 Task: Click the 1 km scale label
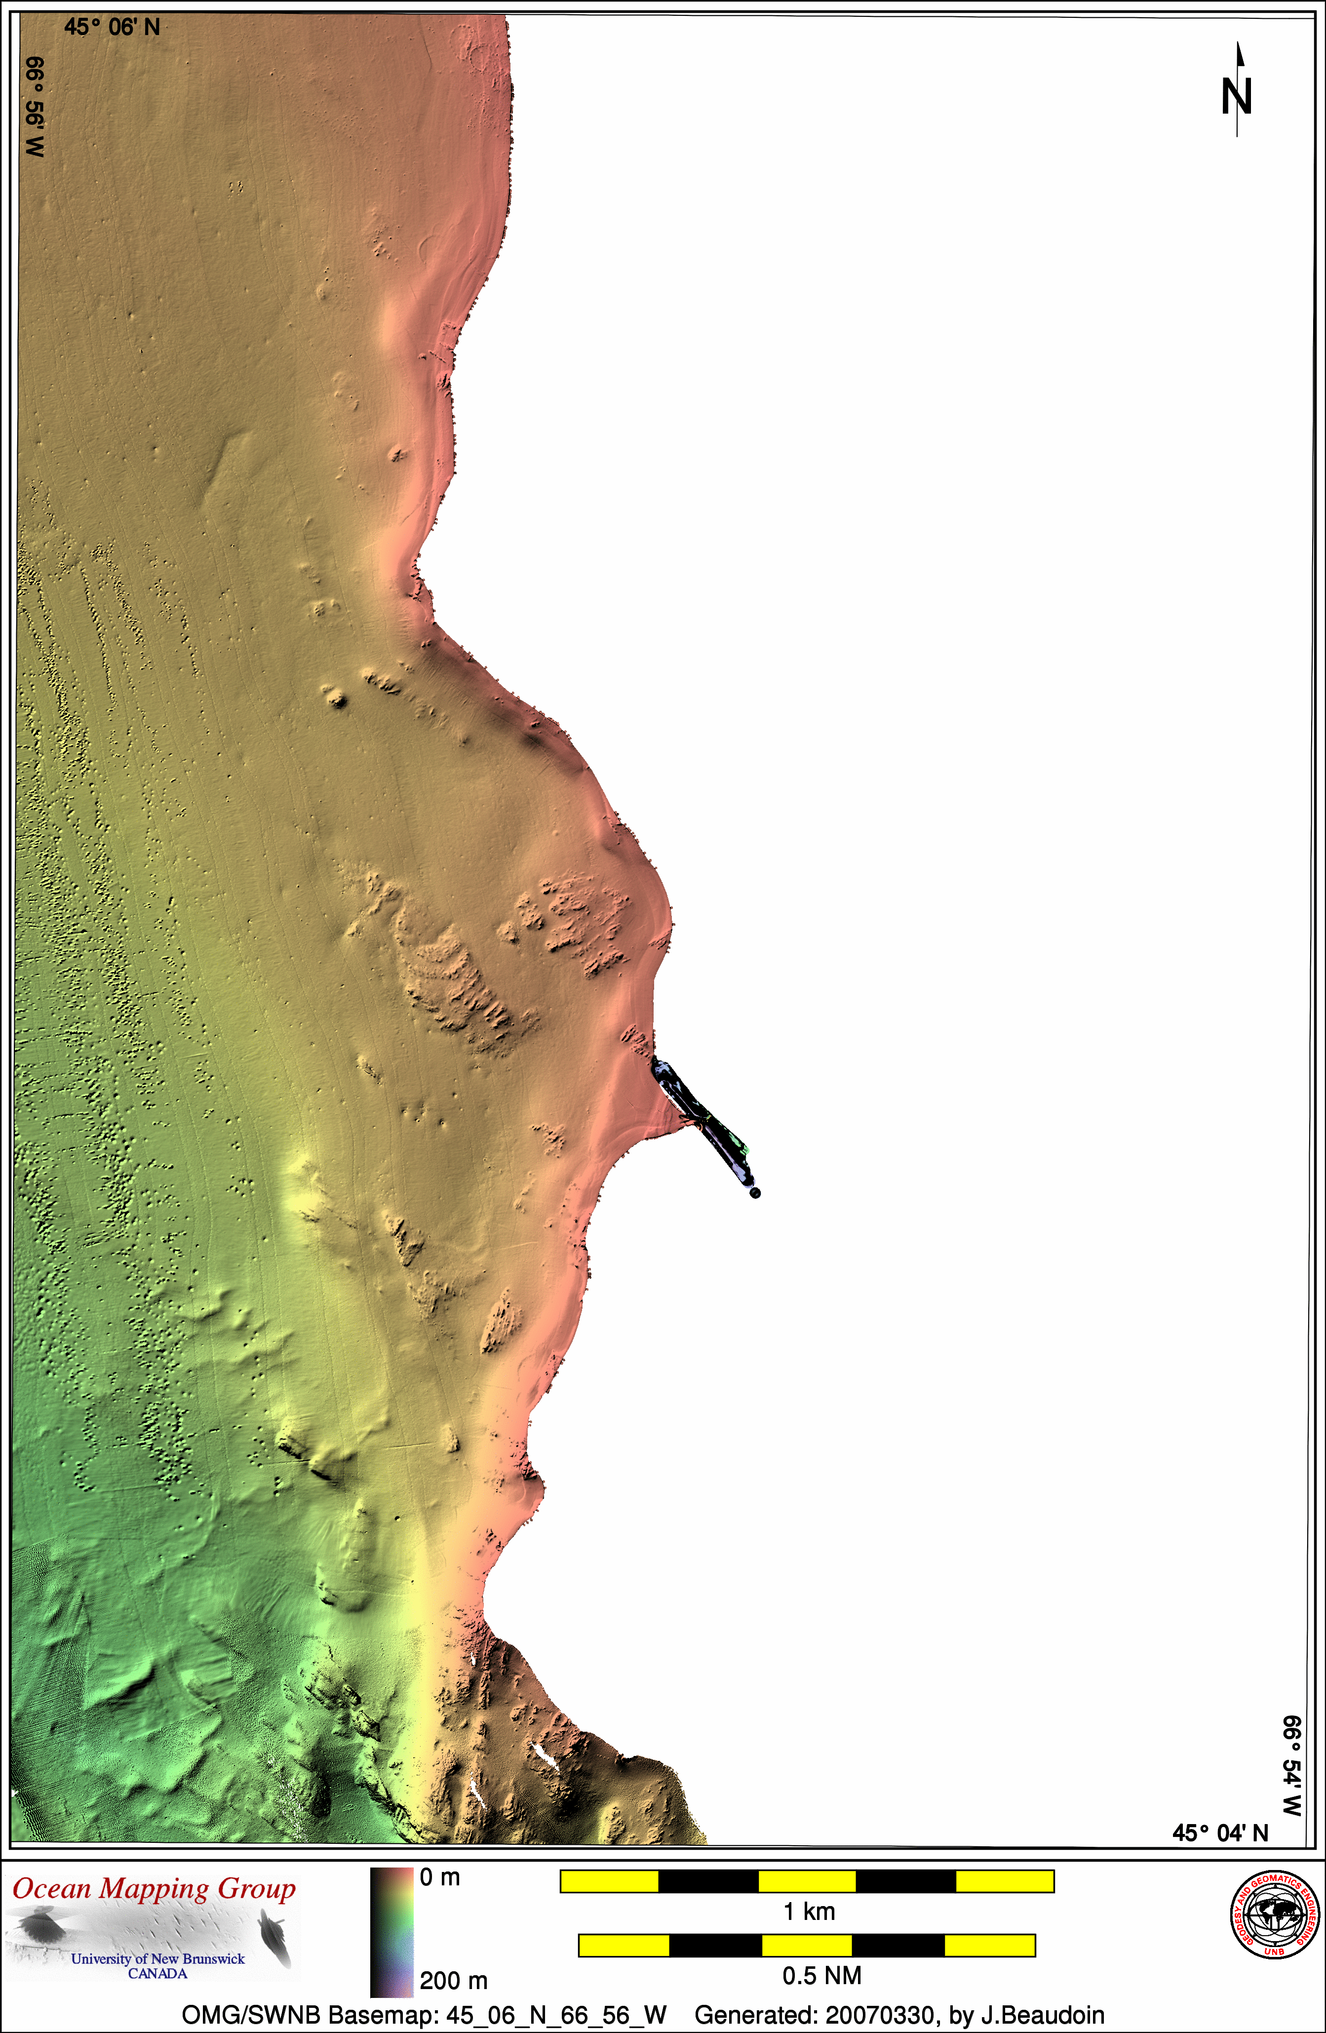pyautogui.click(x=809, y=1911)
